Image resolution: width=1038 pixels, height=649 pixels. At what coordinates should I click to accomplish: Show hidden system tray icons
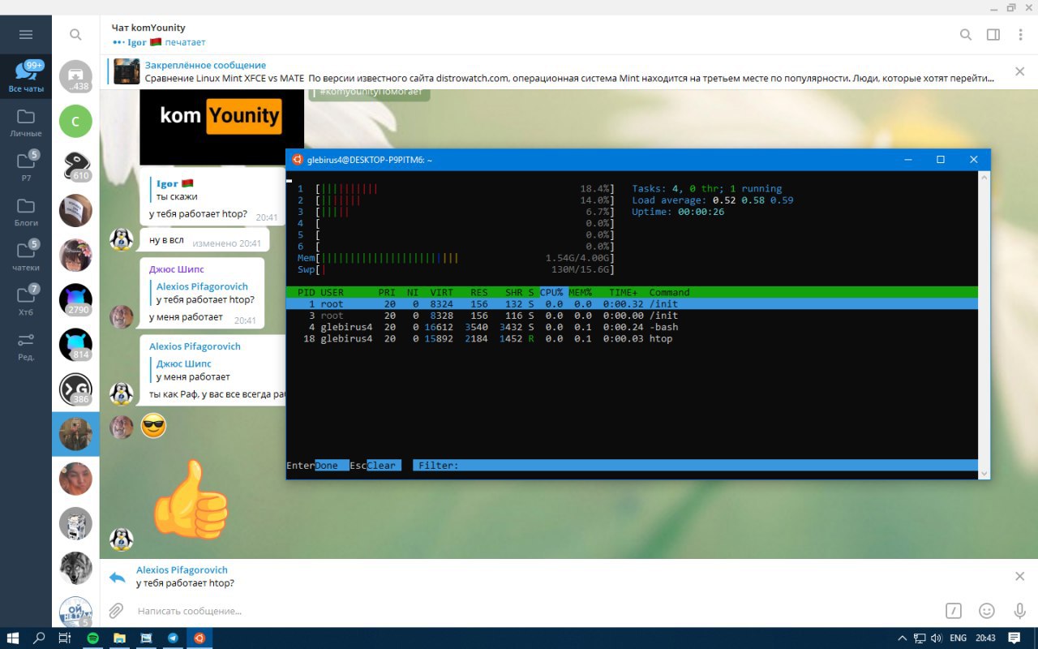click(903, 638)
